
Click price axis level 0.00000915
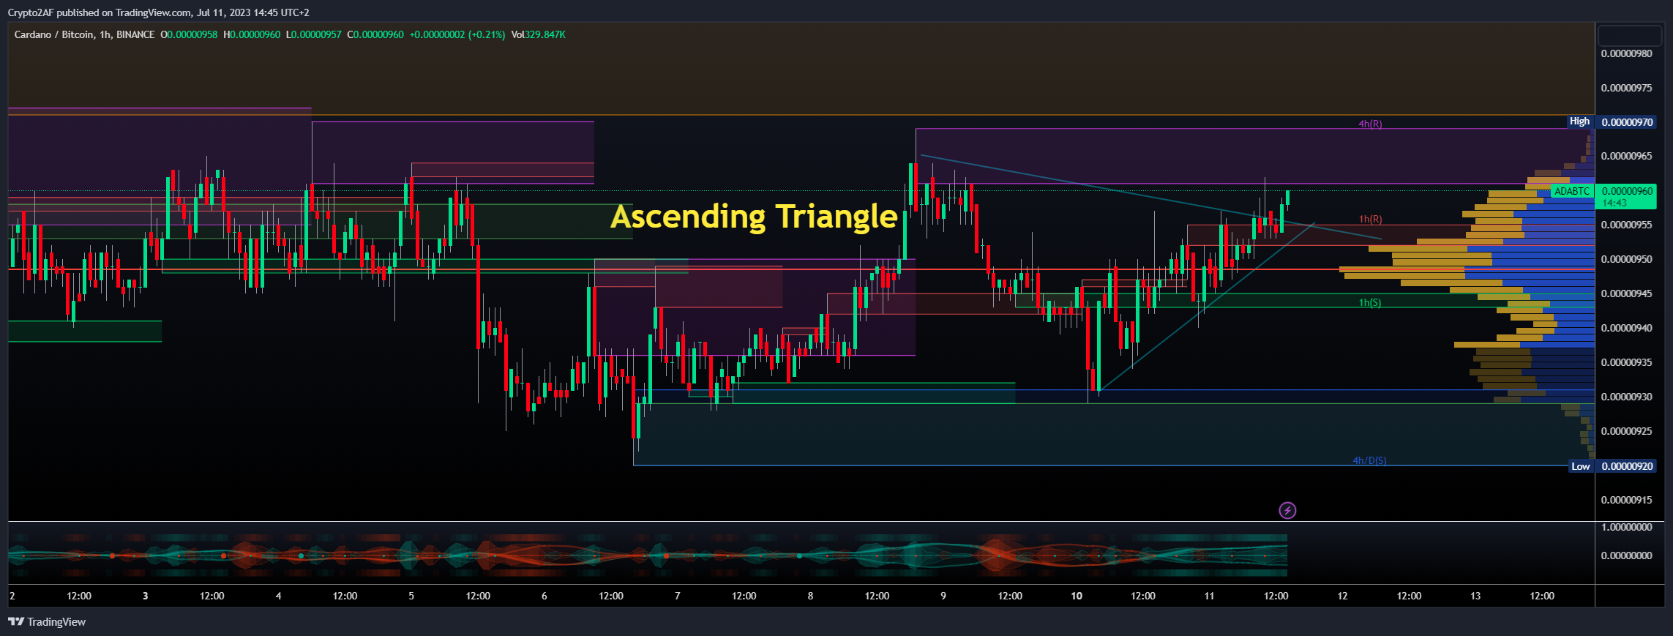1627,500
